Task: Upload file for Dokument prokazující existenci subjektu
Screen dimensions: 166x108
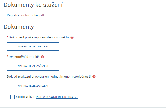Action: [x=33, y=47]
